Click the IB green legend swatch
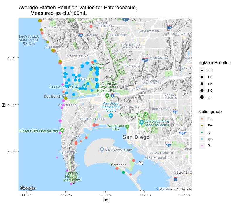The image size is (235, 208). [x=202, y=132]
